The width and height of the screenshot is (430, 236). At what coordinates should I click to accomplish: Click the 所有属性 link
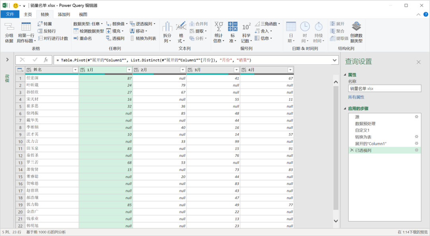click(x=356, y=97)
